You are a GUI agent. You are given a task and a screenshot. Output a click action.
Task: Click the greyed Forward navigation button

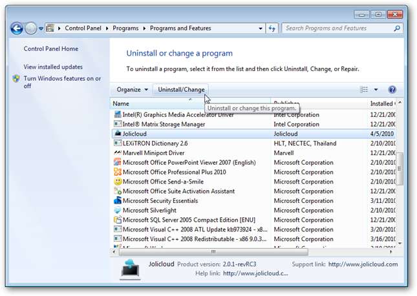31,28
